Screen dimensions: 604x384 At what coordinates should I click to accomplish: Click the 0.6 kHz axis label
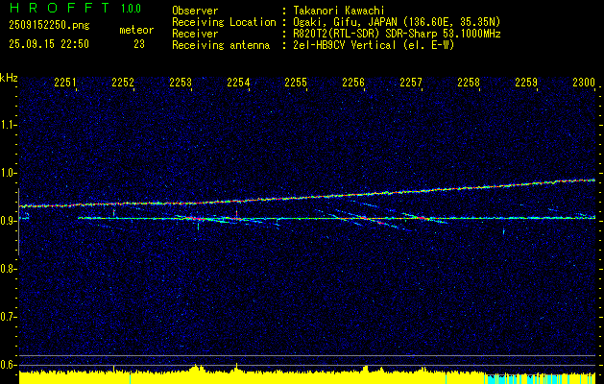tap(8, 365)
